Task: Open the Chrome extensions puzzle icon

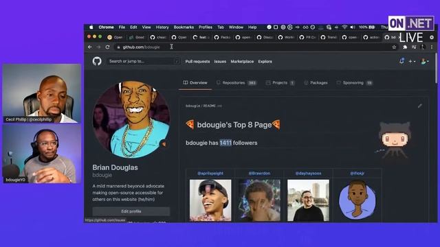Action: (x=405, y=47)
